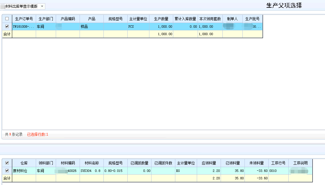Image resolution: width=325 pixels, height=185 pixels.
Task: Click the 制单人 column header
Action: (232, 19)
